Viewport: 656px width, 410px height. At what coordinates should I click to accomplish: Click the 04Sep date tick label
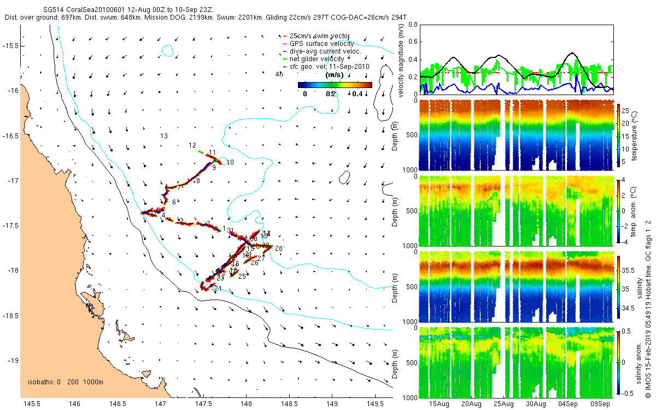568,404
